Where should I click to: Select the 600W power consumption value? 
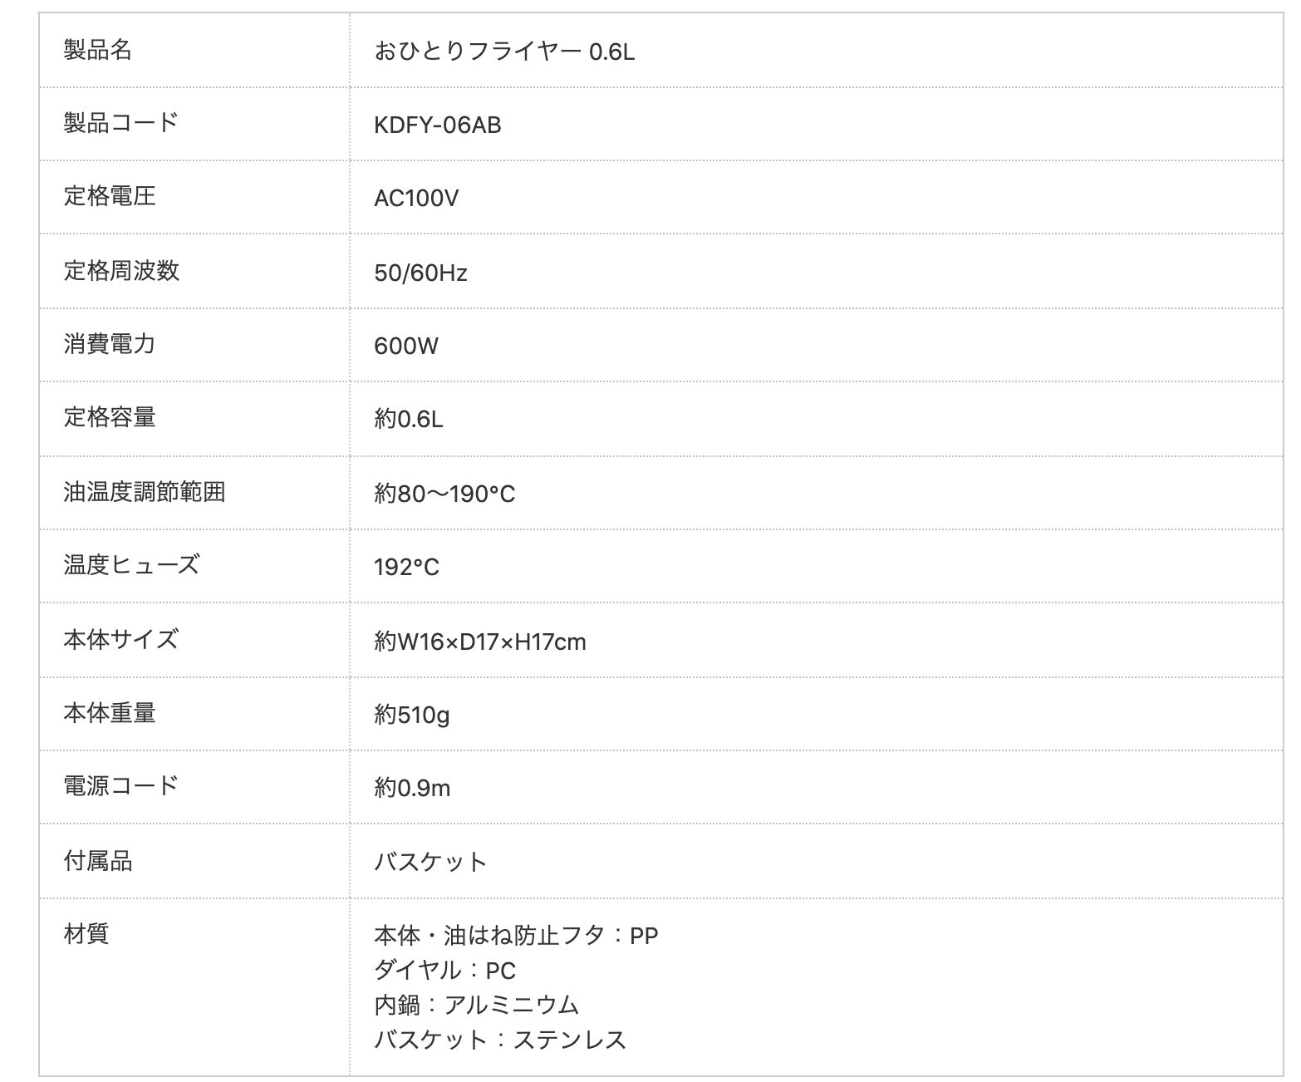(405, 345)
